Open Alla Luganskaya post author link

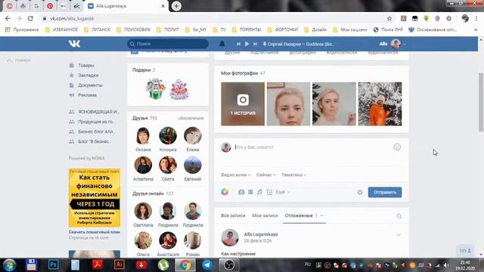point(261,234)
